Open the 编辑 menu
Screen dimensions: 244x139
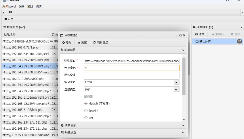click(x=21, y=7)
